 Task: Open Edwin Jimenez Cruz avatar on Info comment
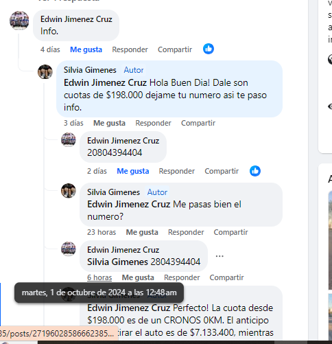19,21
